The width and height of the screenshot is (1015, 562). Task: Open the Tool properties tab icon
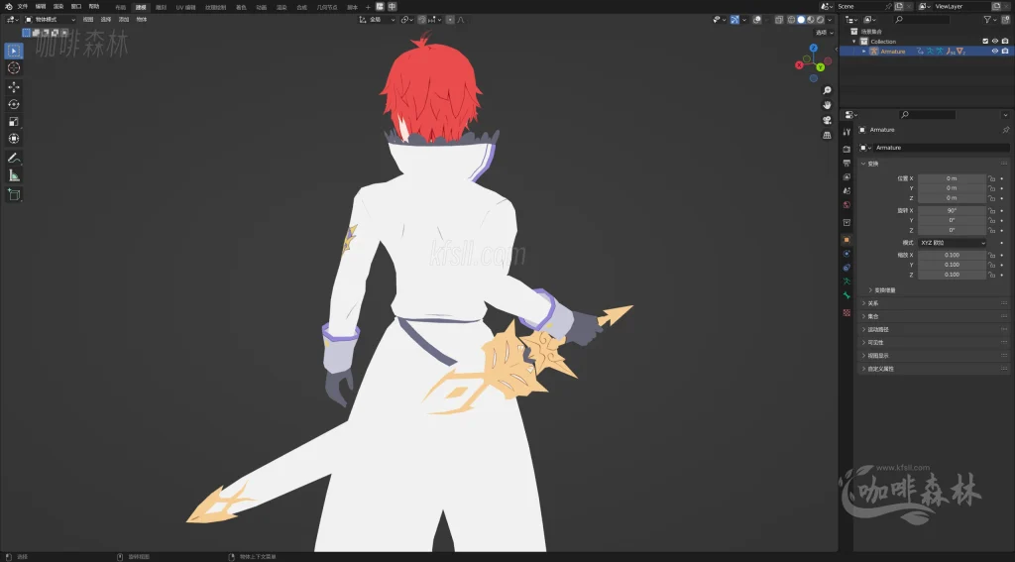pyautogui.click(x=846, y=132)
